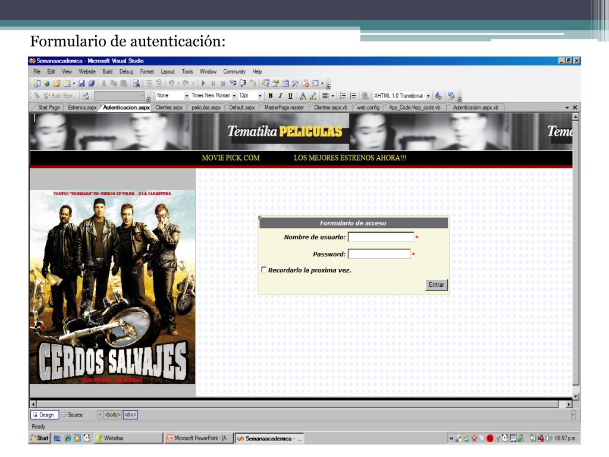Click the vertical scrollbar down arrow
Viewport: 609px width, 457px height.
point(576,396)
